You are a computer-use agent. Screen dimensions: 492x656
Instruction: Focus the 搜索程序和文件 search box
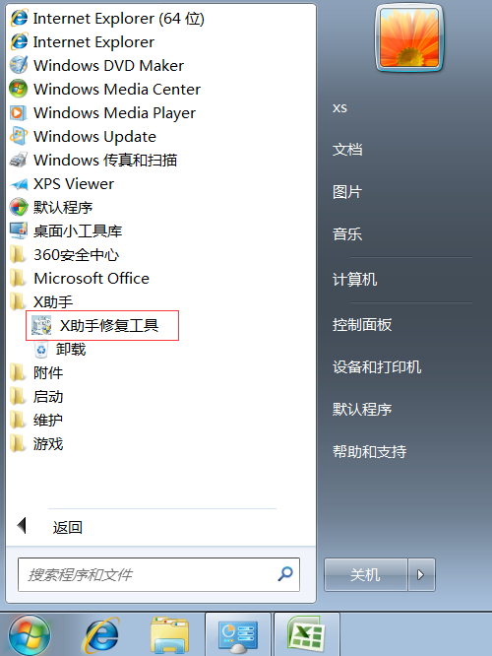(x=158, y=574)
